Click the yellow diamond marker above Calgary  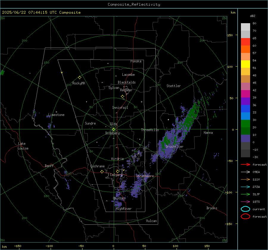click(x=118, y=171)
